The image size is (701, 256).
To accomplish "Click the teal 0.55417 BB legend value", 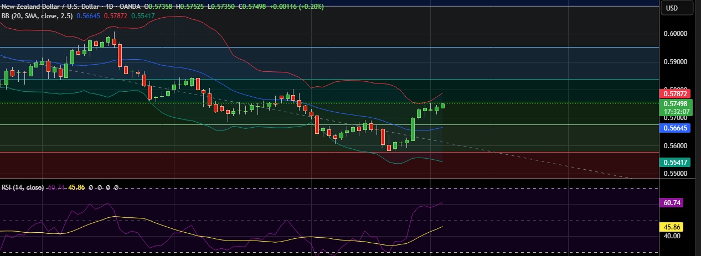I will point(143,15).
